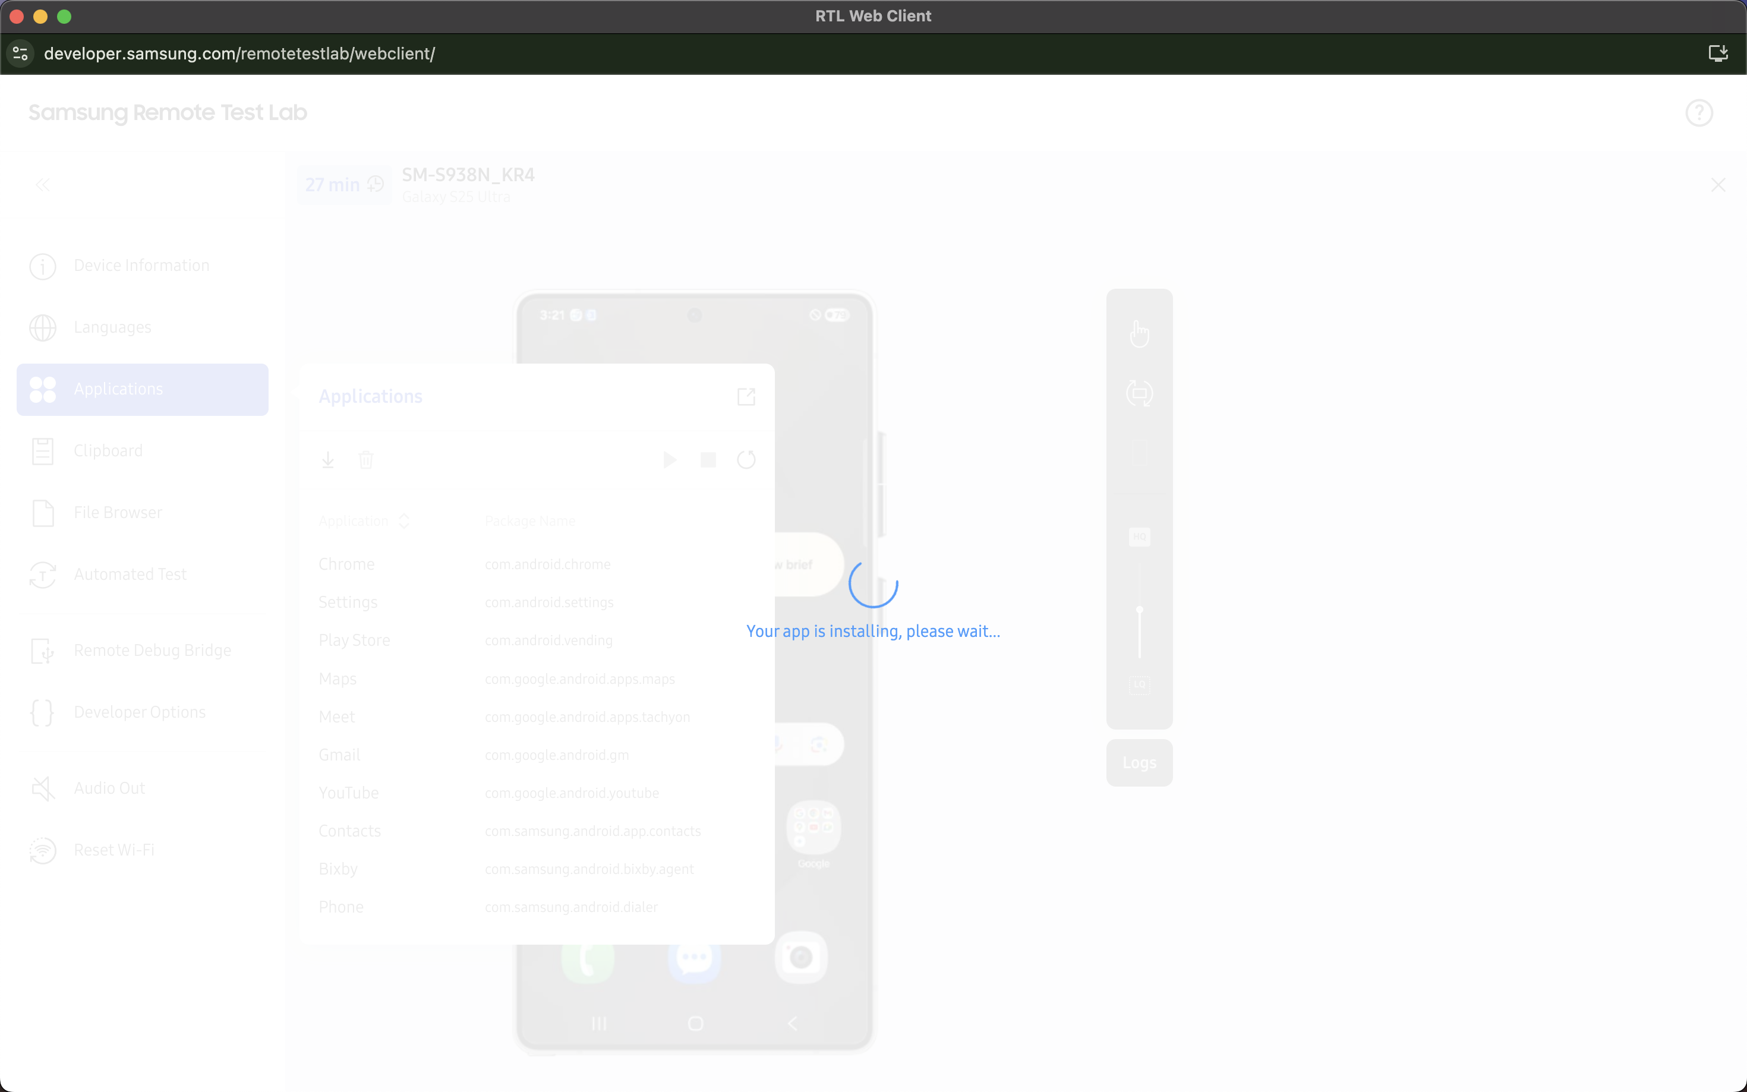Tap the Messages app on device

coord(694,958)
